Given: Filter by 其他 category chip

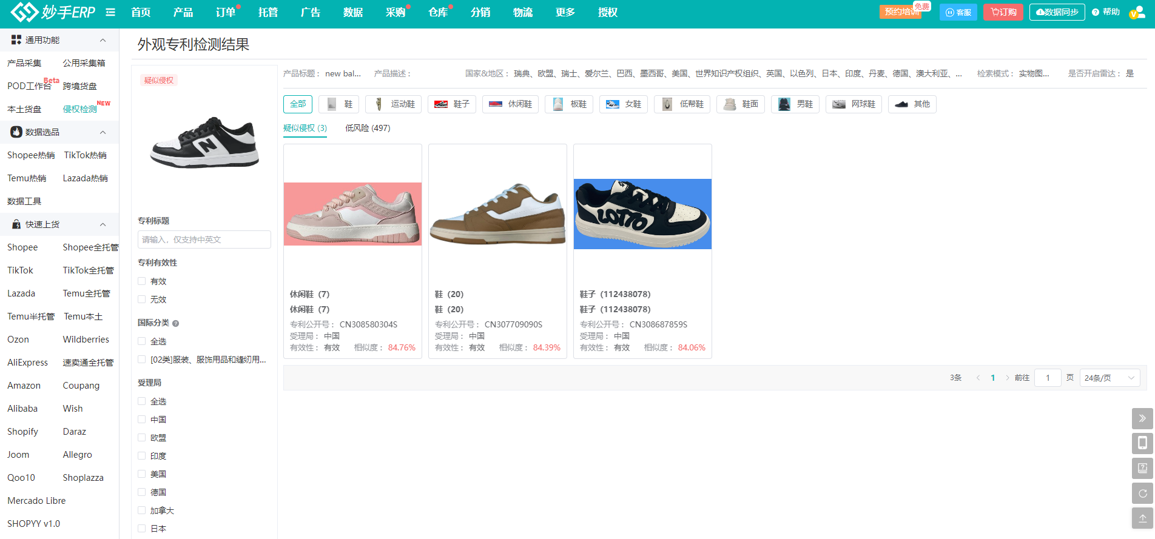Looking at the screenshot, I should pos(912,104).
